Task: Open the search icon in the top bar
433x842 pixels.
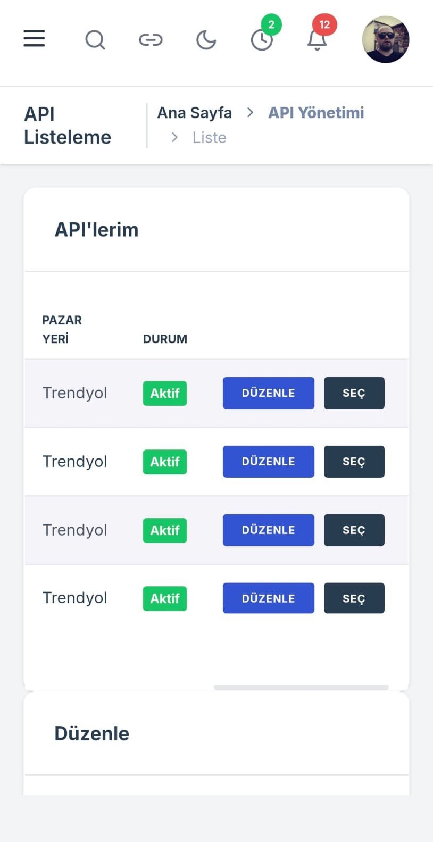Action: point(95,39)
